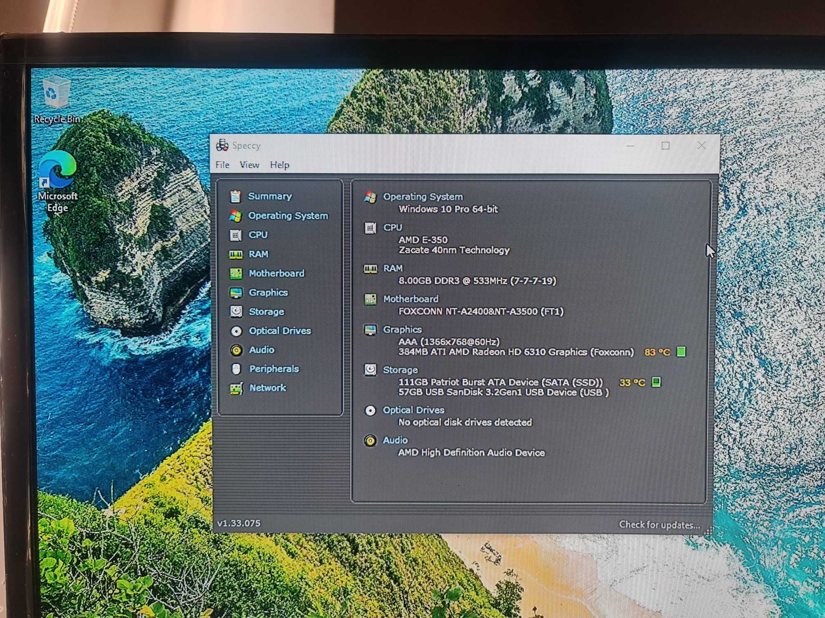Click the Optical Drives icon in the summary pane
825x618 pixels.
click(370, 410)
